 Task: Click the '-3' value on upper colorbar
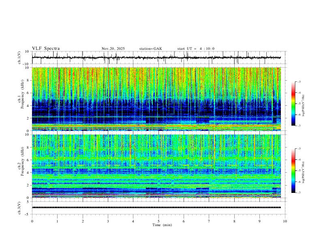tap(299, 81)
